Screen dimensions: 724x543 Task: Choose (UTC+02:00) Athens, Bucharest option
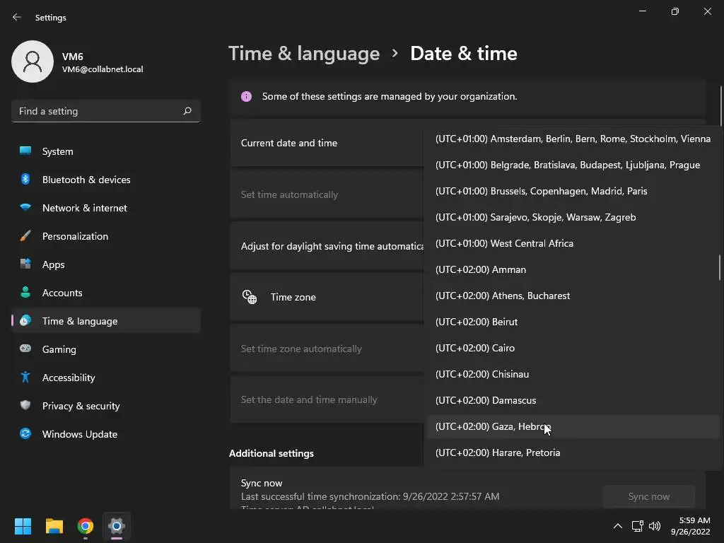point(503,296)
